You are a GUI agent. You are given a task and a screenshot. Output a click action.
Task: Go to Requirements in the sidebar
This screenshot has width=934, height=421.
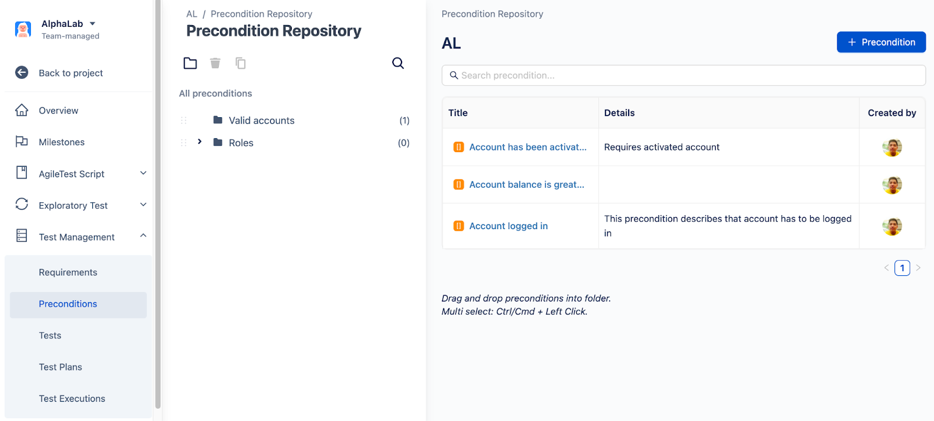68,272
